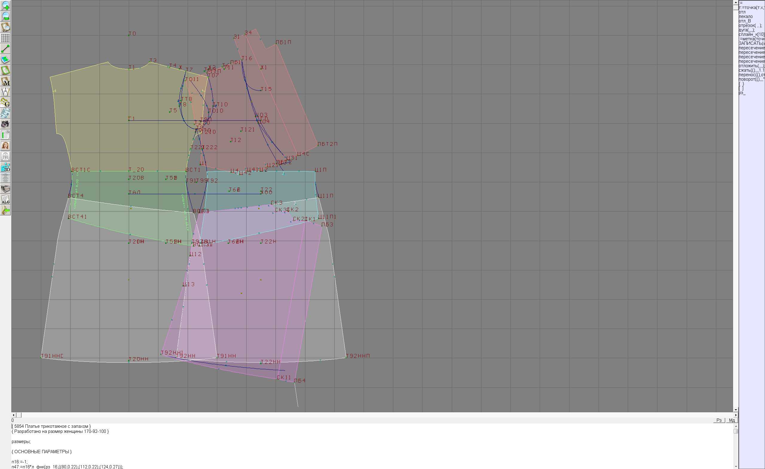
Task: Select the line segment tool icon
Action: pos(5,49)
